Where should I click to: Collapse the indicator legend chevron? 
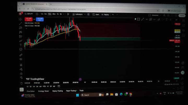(x=26, y=29)
